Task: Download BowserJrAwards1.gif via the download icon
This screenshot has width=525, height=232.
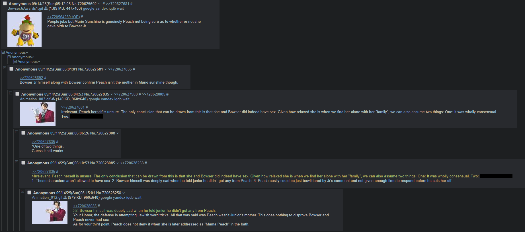Action: tap(46, 9)
